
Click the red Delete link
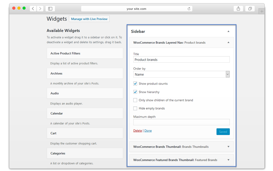138,131
